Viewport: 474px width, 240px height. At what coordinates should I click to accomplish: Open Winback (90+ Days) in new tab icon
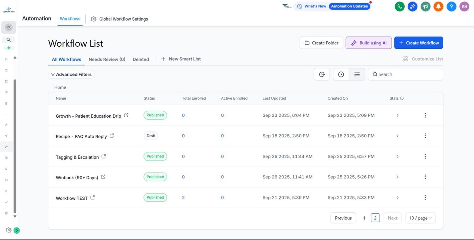coord(103,177)
